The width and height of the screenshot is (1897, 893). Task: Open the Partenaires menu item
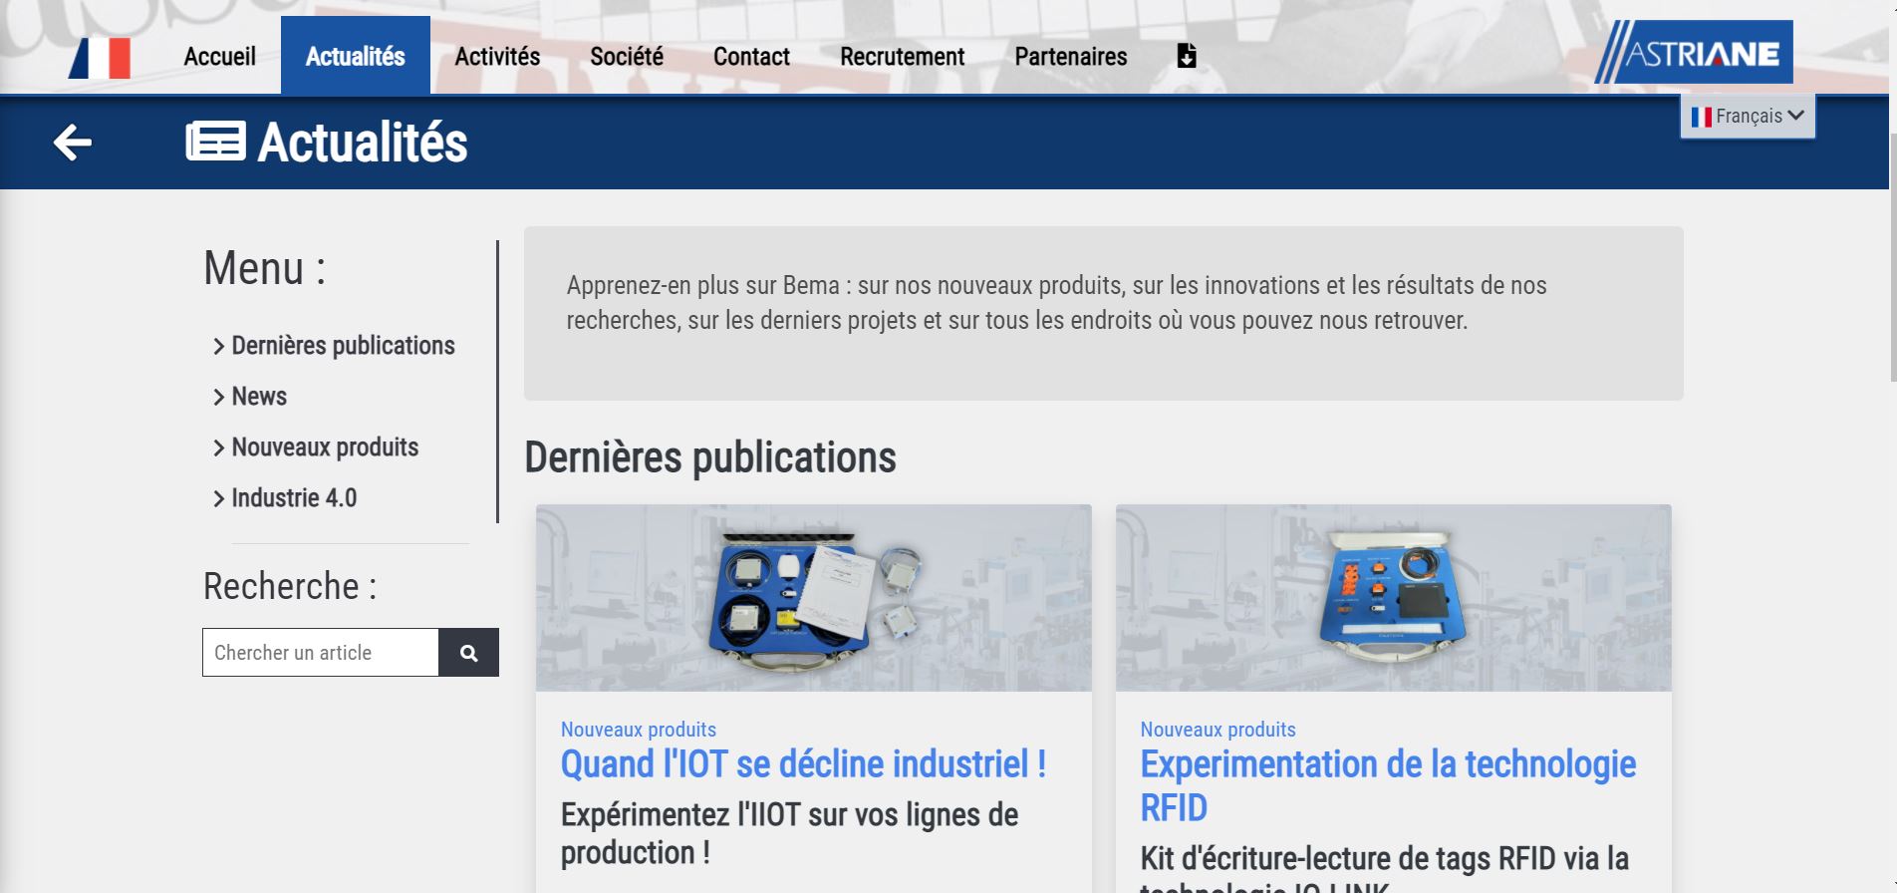pos(1071,57)
